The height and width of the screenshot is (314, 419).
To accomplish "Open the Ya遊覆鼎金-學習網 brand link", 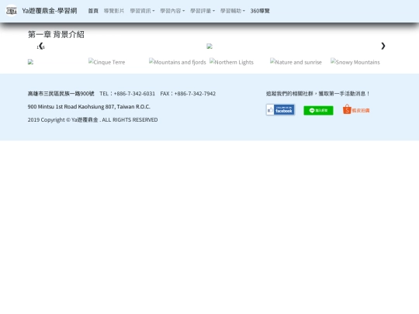I will pos(50,11).
